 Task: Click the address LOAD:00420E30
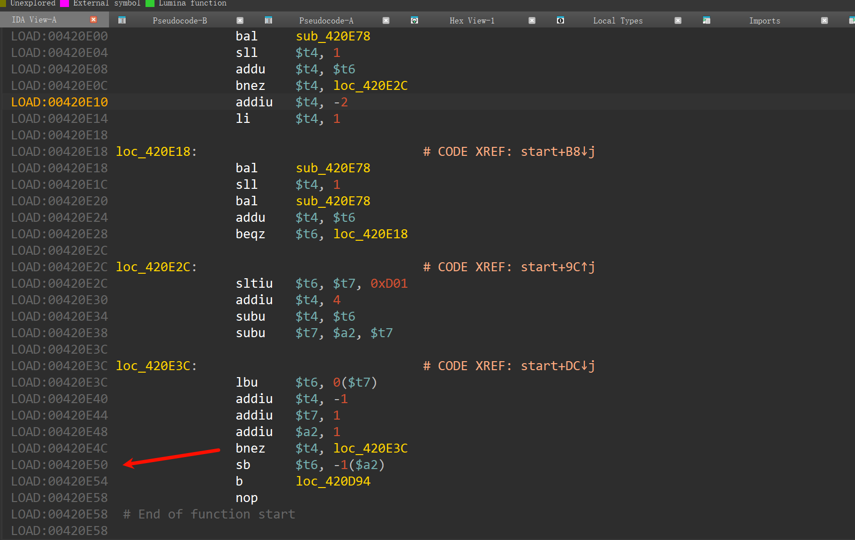[59, 300]
